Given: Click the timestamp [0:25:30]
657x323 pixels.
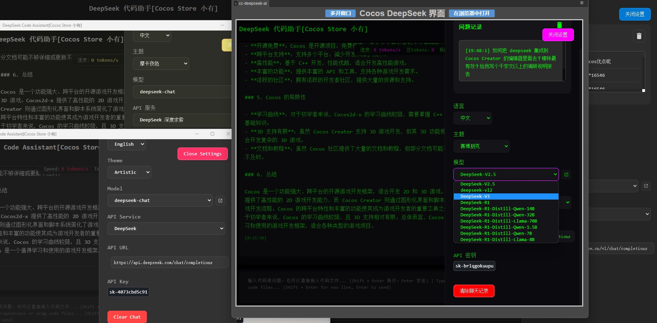Looking at the screenshot, I should tap(255, 238).
